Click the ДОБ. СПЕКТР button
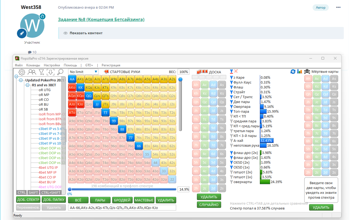 point(28,200)
